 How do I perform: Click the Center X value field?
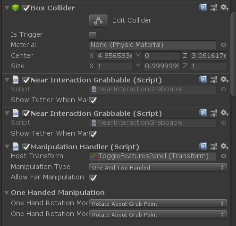[x=115, y=56]
